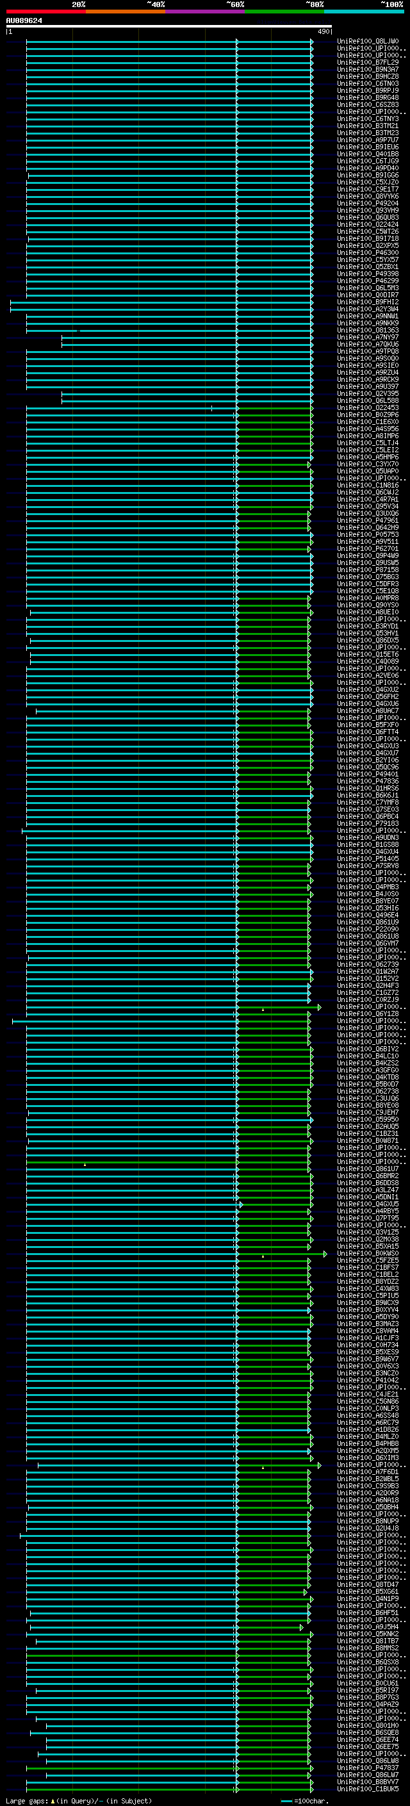Select the label UniRef100_B8P7G3
The image size is (410, 1806).
tap(367, 1697)
